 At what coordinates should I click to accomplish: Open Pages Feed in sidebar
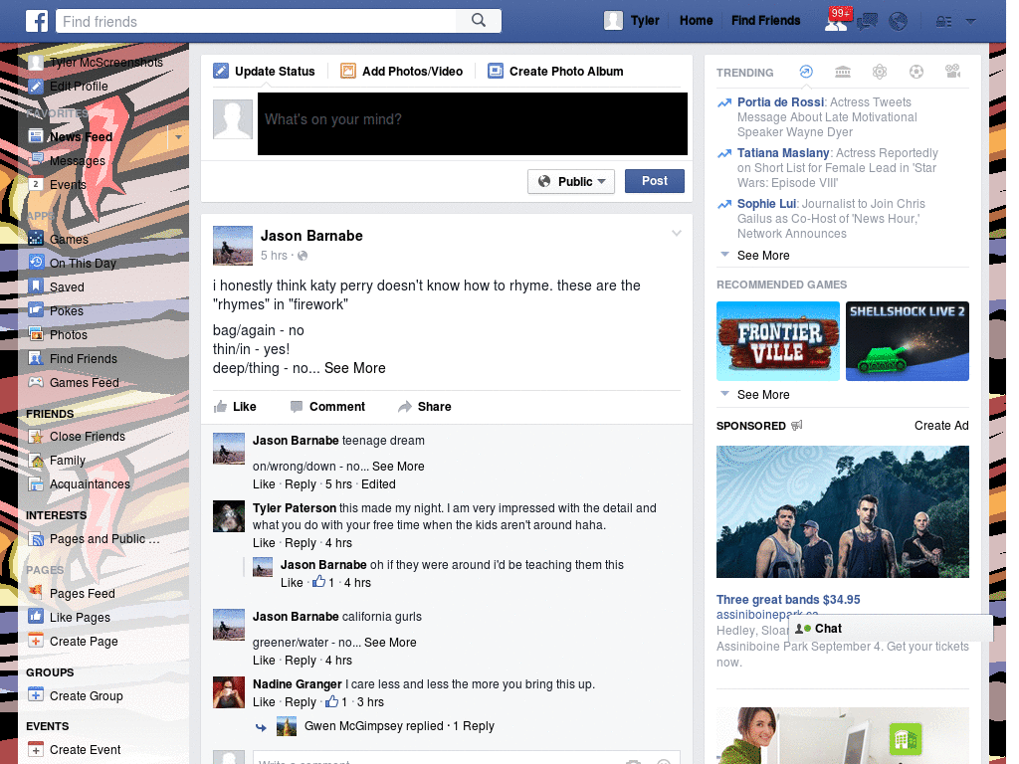82,594
